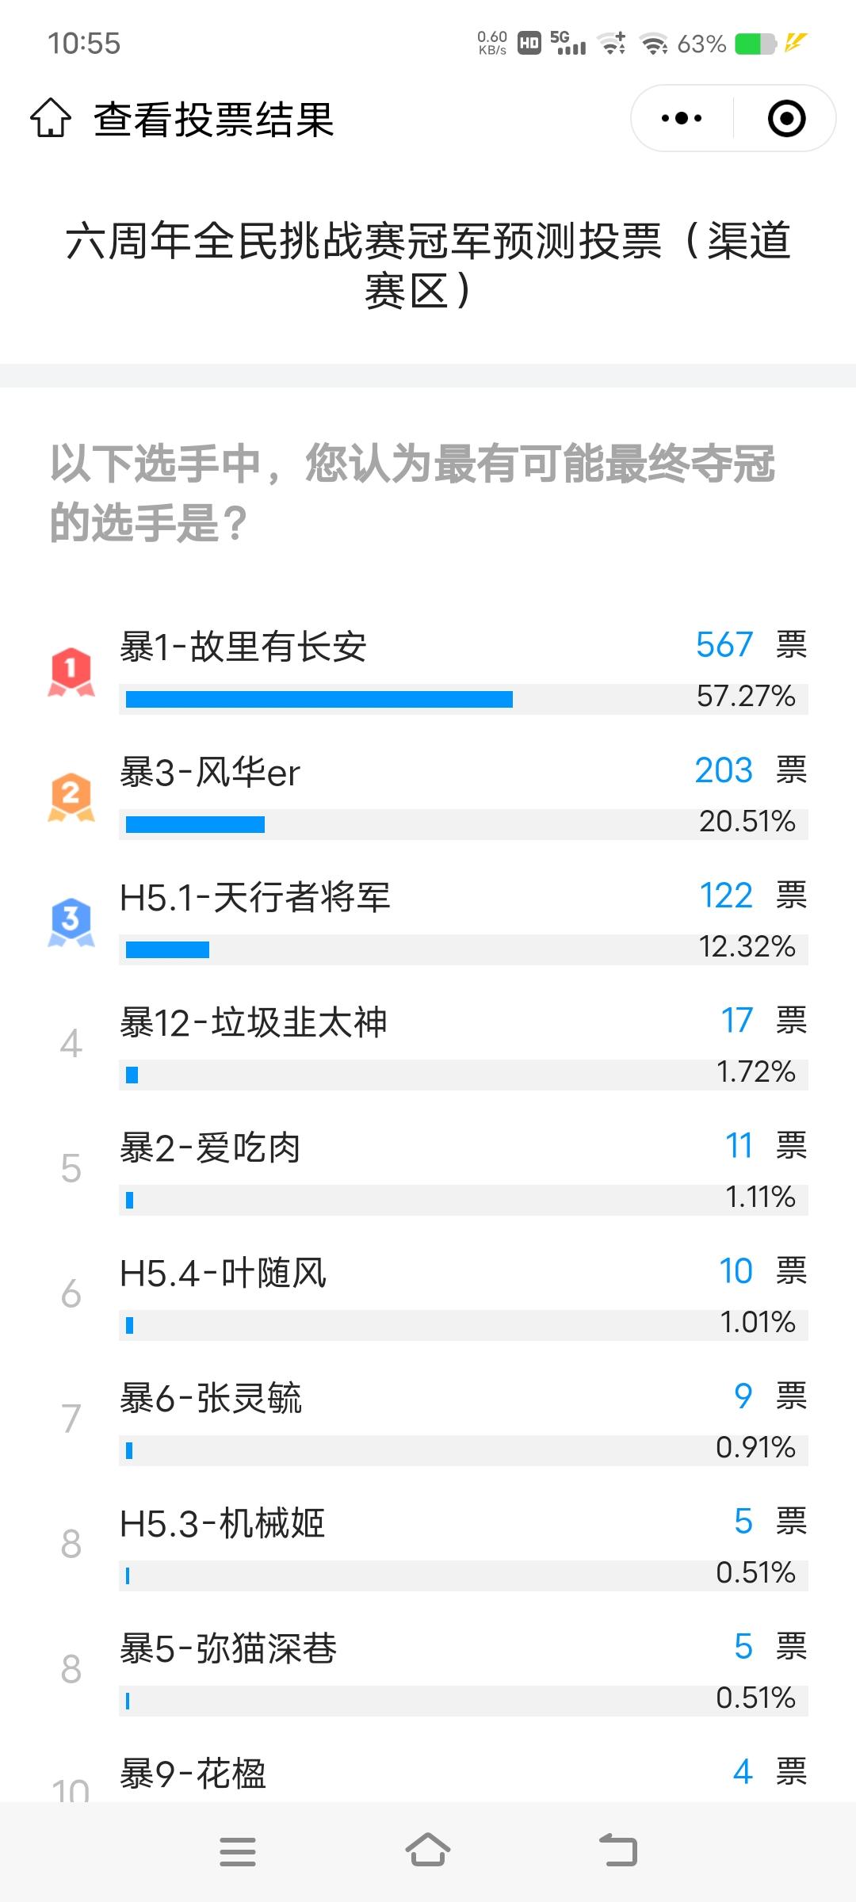Viewport: 856px width, 1902px height.
Task: Select H5.1-天行者将军 candidate name
Action: (x=255, y=897)
